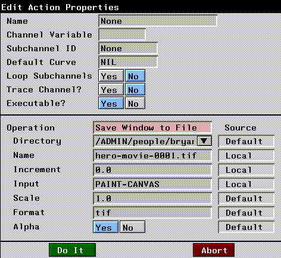
Task: Click the empty Channel Variable field
Action: coord(122,35)
